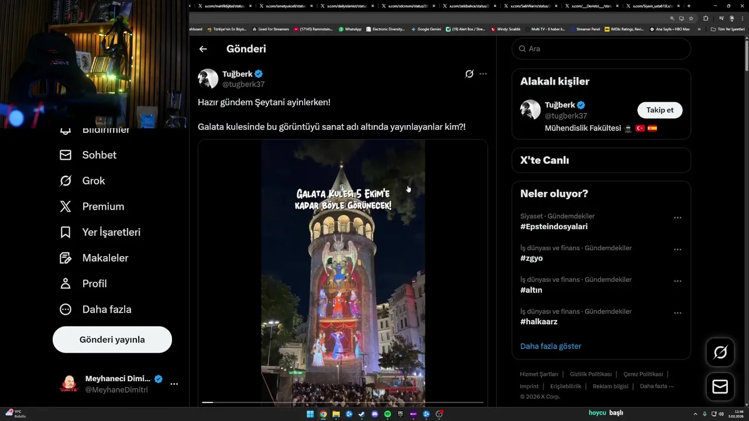This screenshot has width=749, height=421.
Task: Open options dots for #halkaarz trend
Action: pyautogui.click(x=678, y=313)
